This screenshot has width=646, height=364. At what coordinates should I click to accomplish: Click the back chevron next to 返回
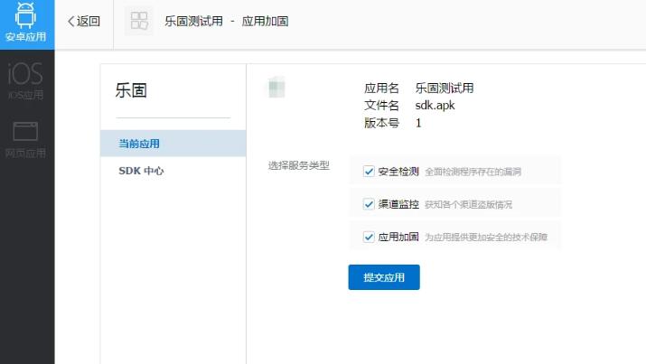coord(71,21)
